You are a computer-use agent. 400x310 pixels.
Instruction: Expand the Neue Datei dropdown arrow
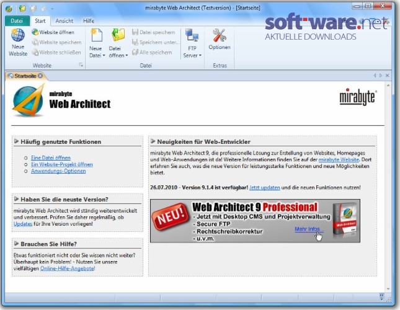(104, 56)
